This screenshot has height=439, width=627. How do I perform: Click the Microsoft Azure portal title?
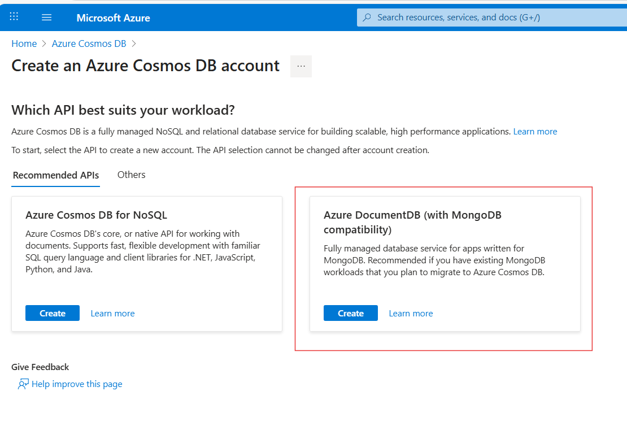pyautogui.click(x=114, y=18)
